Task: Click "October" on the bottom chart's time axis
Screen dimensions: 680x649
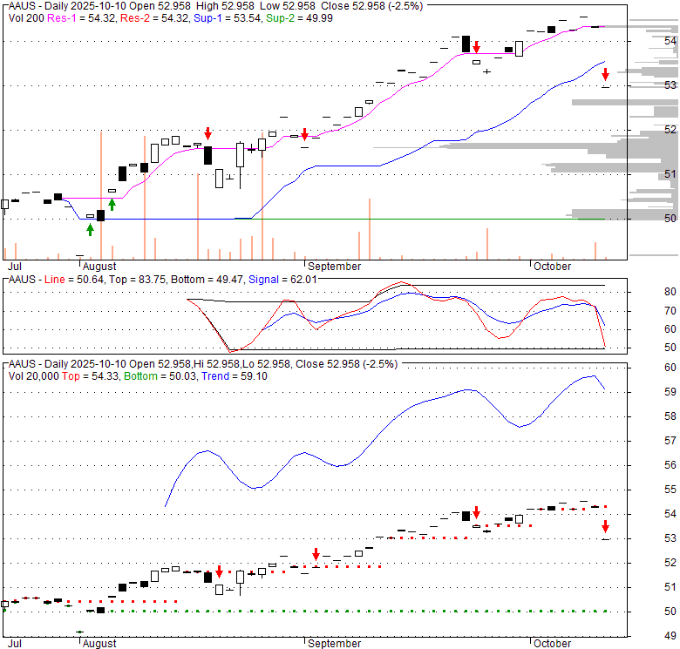Action: pos(552,643)
